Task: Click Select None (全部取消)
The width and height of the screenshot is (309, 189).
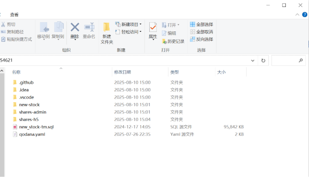Action: (201, 32)
